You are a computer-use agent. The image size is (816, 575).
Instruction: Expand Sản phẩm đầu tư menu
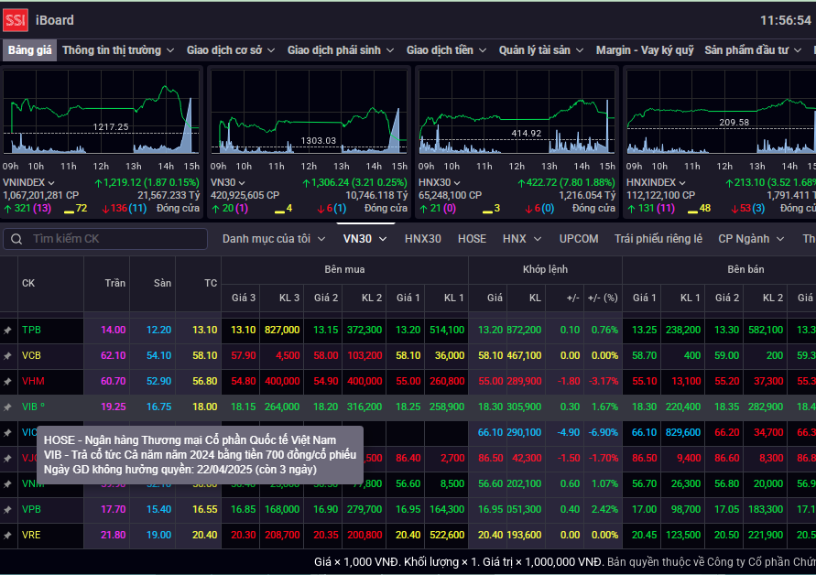tap(753, 50)
